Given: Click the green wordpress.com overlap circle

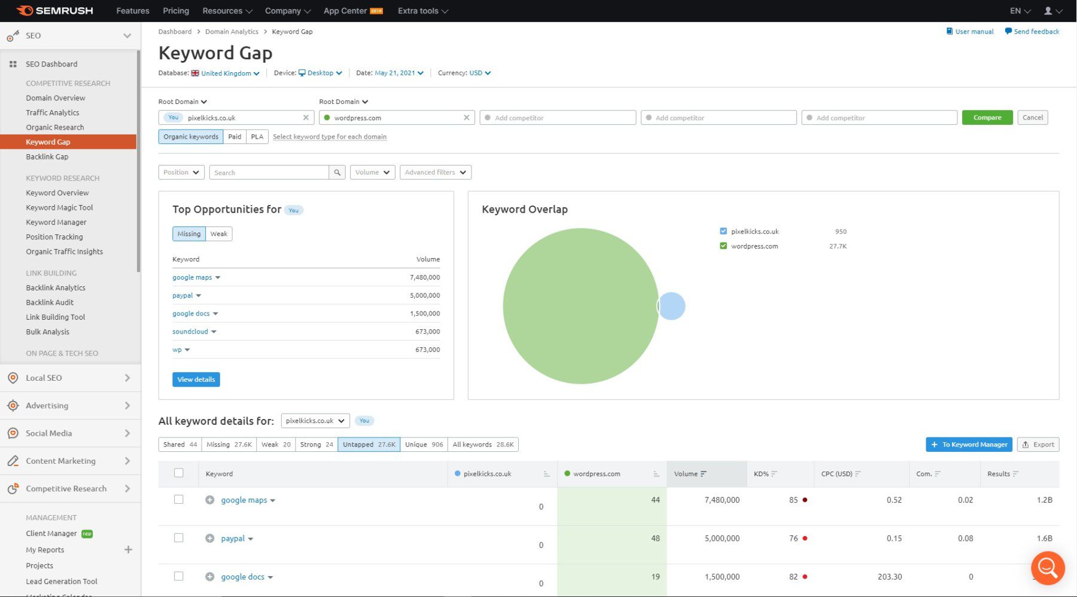Looking at the screenshot, I should pos(580,306).
